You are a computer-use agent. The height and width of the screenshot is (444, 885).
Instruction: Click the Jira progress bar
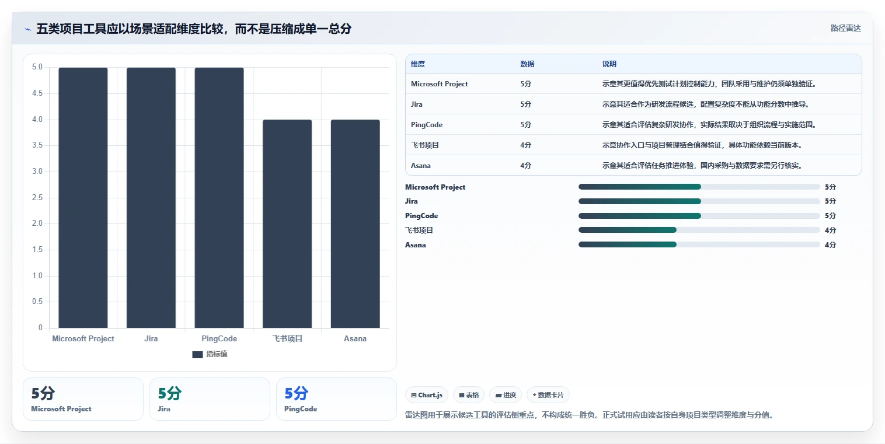pos(699,201)
